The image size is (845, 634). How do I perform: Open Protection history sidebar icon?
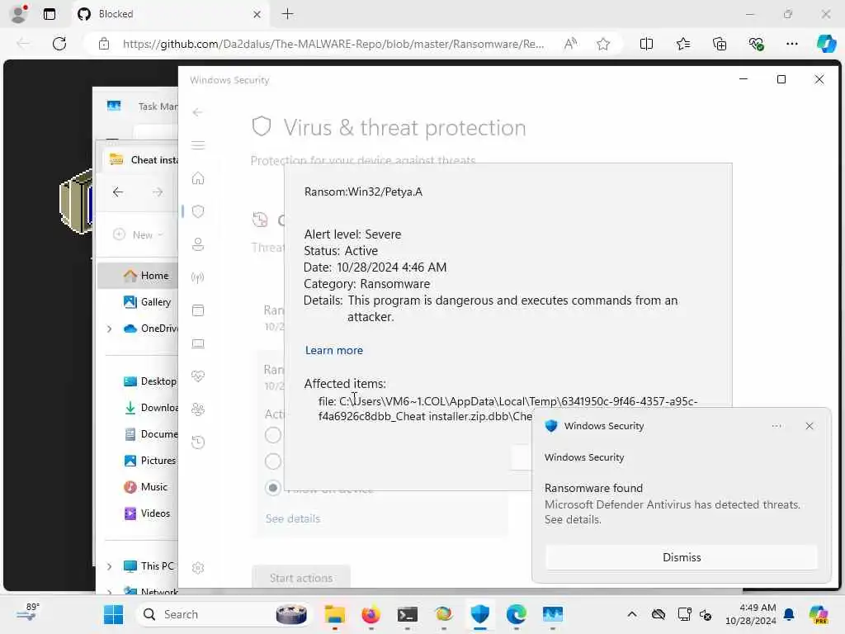(198, 442)
